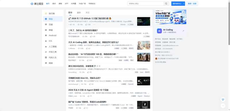Image resolution: width=230 pixels, height=111 pixels.
Task: Open the Vibe 作品广场 banner
Action: (170, 17)
